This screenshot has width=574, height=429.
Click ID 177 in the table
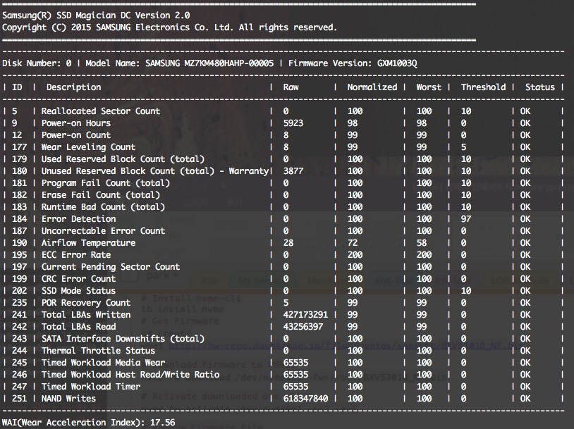[20, 147]
